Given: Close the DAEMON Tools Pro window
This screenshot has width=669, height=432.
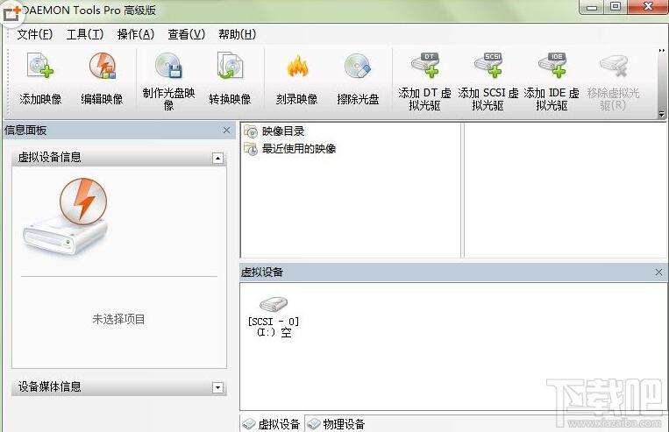Looking at the screenshot, I should (648, 7).
